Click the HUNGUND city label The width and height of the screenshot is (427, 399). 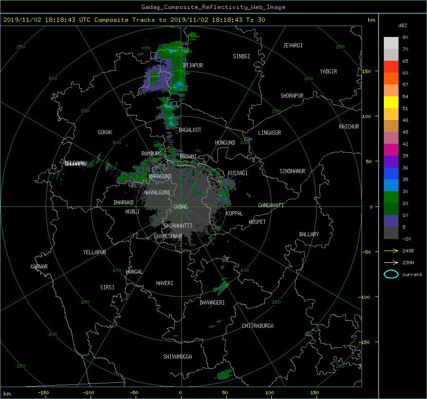click(225, 143)
